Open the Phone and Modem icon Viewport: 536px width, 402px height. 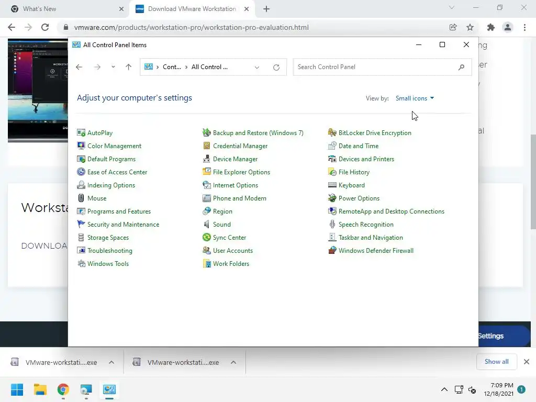(x=206, y=198)
